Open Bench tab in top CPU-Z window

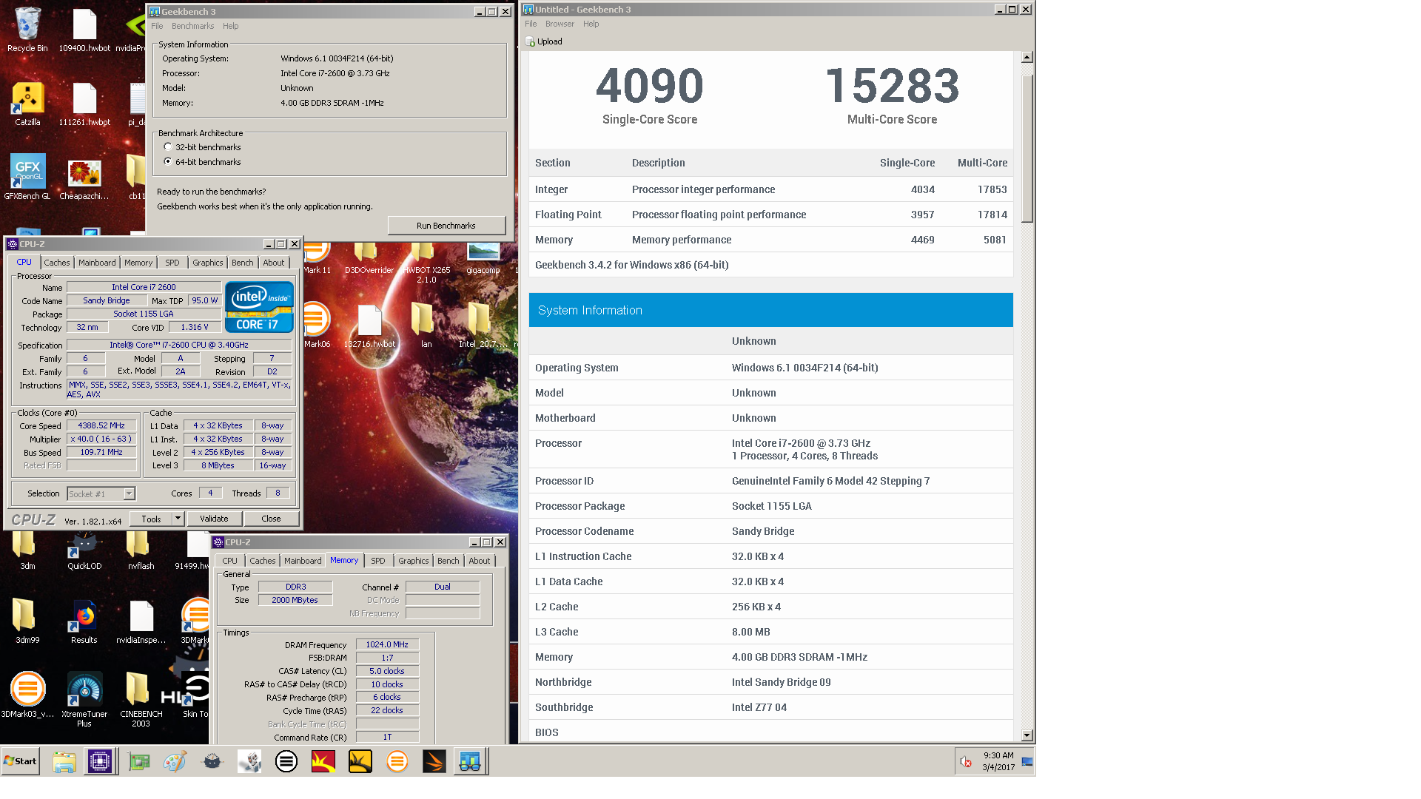pos(242,263)
